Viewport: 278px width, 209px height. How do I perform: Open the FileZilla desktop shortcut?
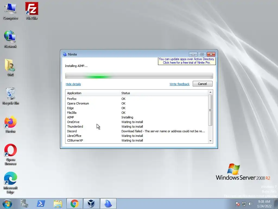(x=32, y=11)
